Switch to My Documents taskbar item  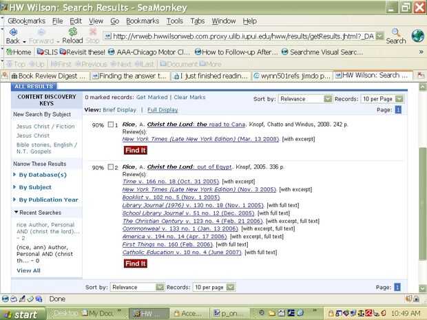point(97,314)
